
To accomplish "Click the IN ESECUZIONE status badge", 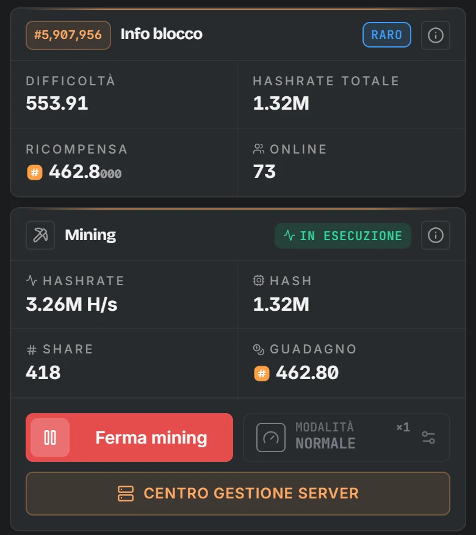I will click(x=343, y=236).
